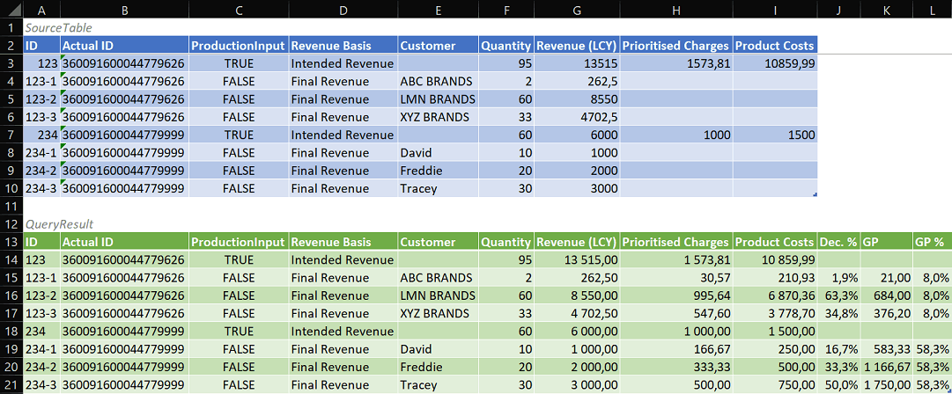The width and height of the screenshot is (952, 394).
Task: Select SourceTable charge cell 1000 in row 7
Action: tap(676, 135)
